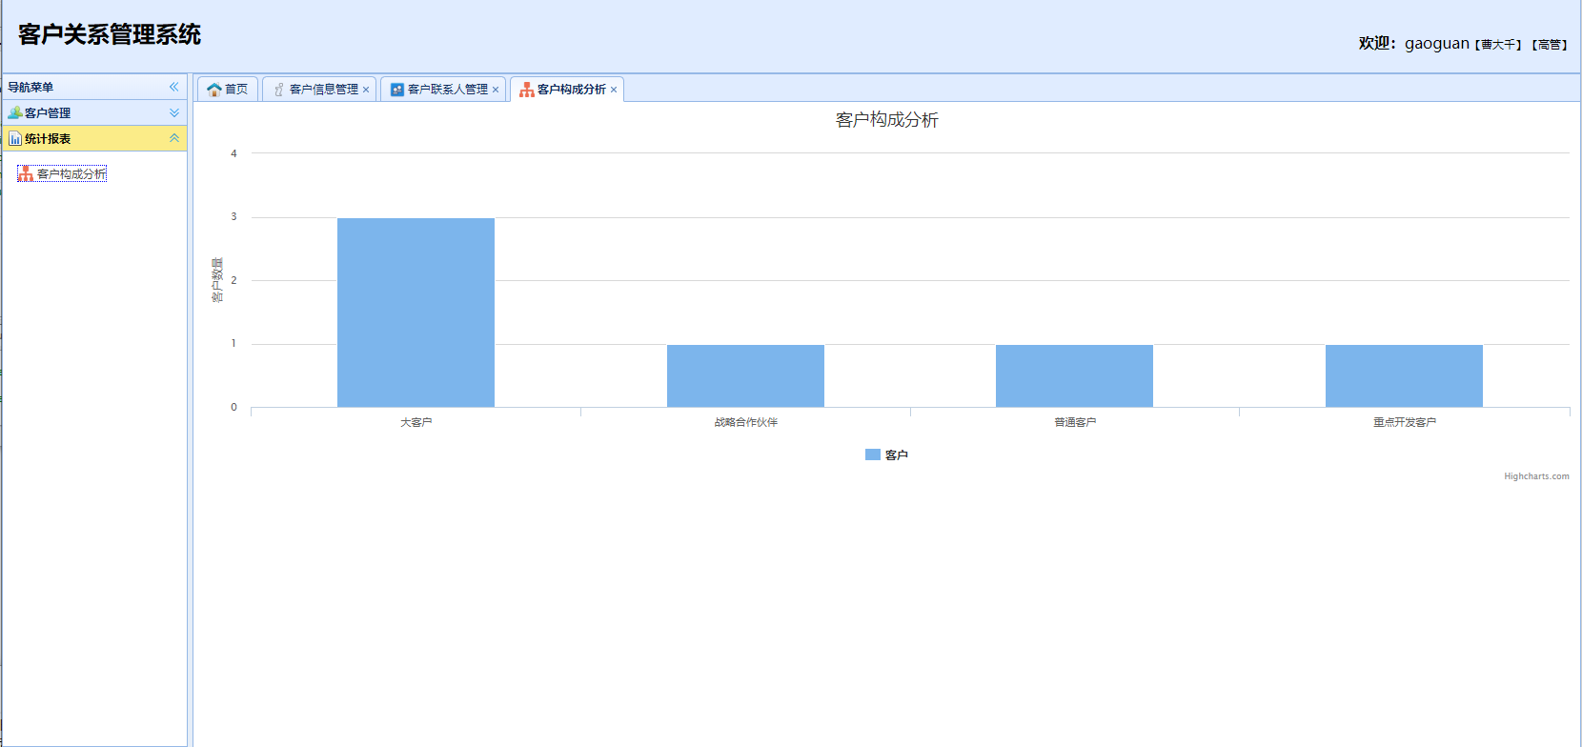Switch to the 首页 tab

pos(228,89)
